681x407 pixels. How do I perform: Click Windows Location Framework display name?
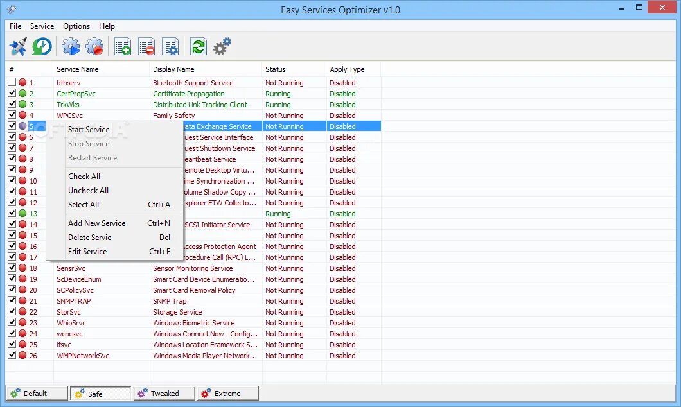(x=205, y=345)
